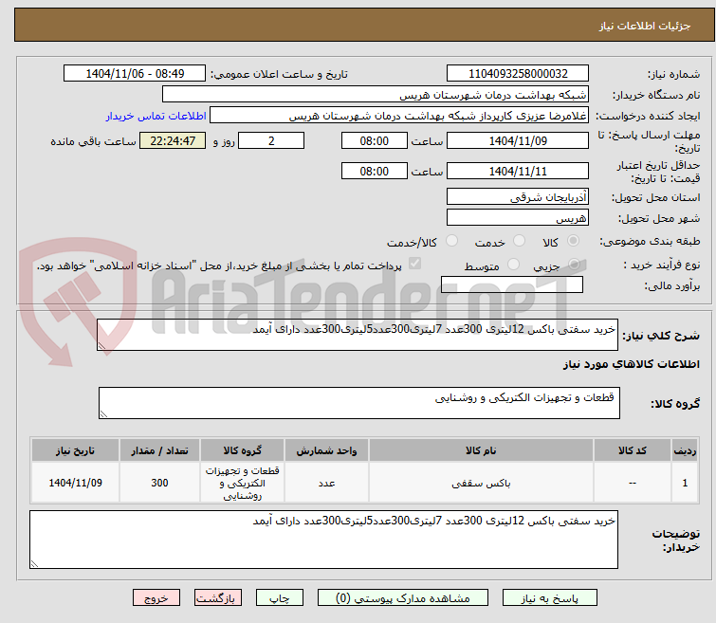716x623 pixels.
Task: Click the شماره نیاز field 1104093258000032
Action: pos(518,73)
